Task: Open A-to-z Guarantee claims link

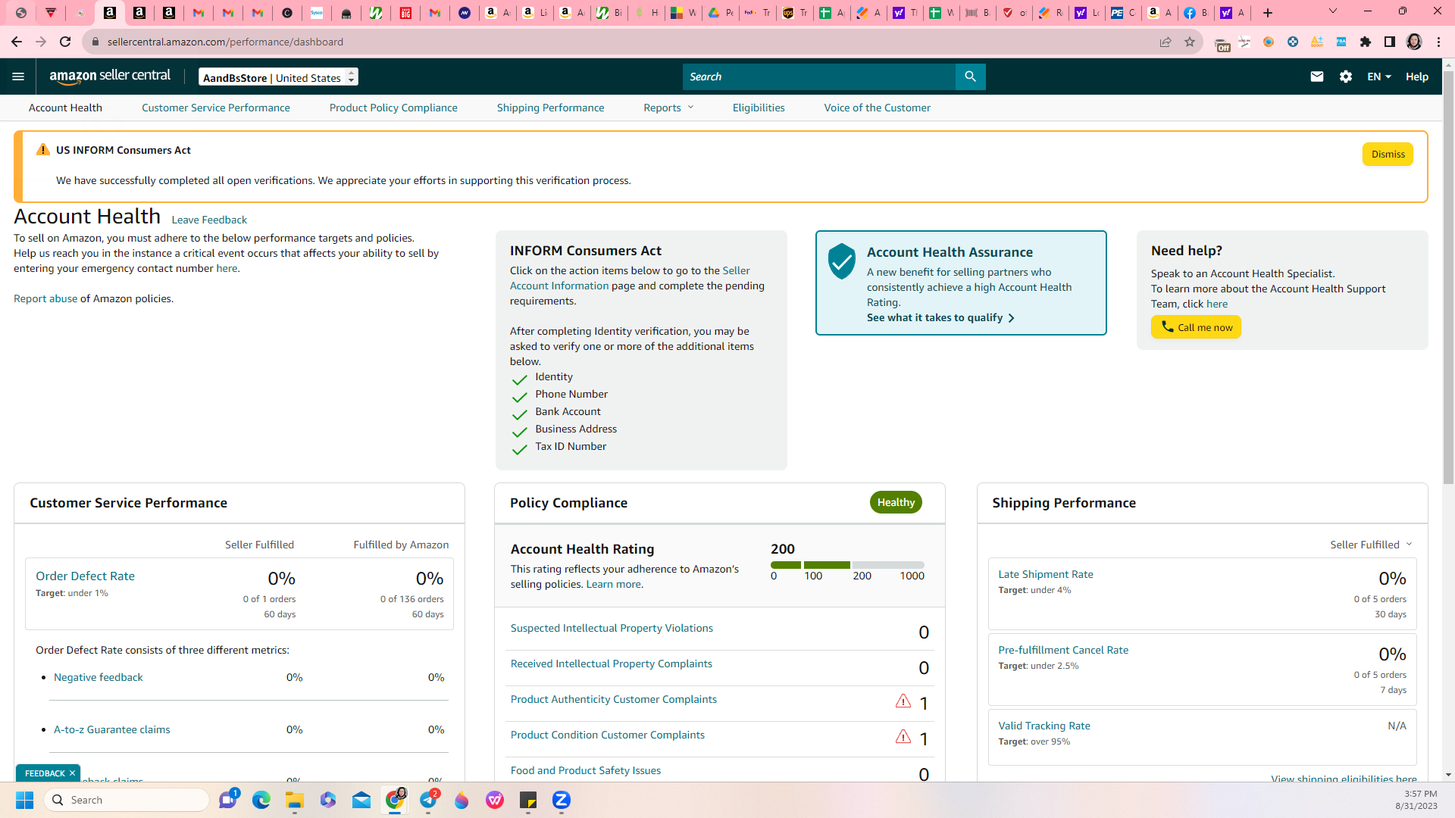Action: click(x=112, y=729)
